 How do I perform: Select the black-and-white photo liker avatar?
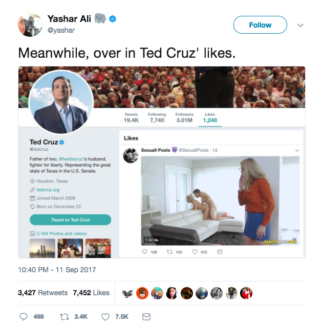(217, 293)
